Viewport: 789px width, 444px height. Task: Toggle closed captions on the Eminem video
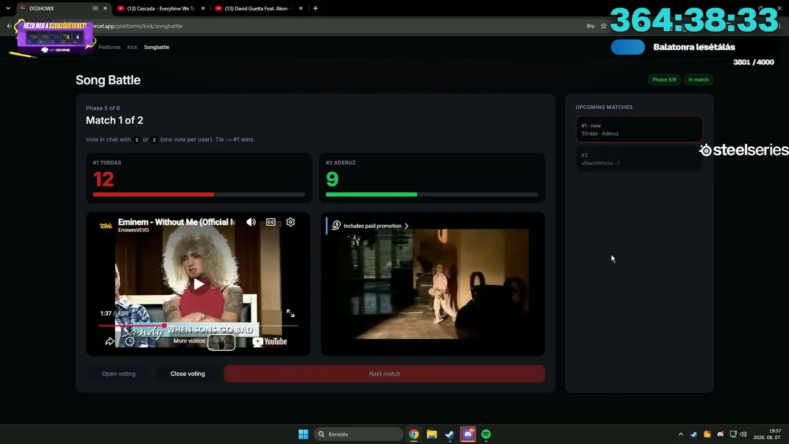[x=271, y=222]
